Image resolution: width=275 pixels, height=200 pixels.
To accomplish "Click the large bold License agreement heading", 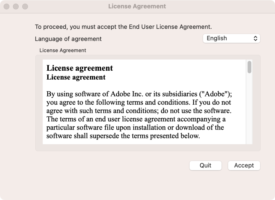I will tap(80, 68).
